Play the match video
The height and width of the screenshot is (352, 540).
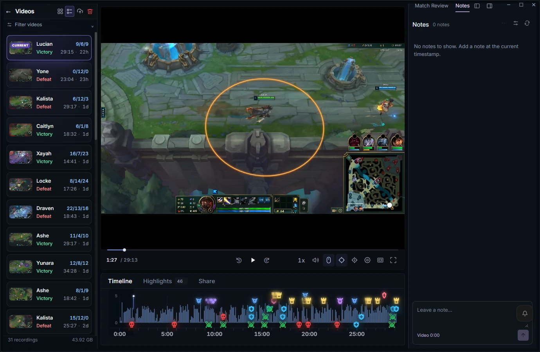pyautogui.click(x=253, y=260)
